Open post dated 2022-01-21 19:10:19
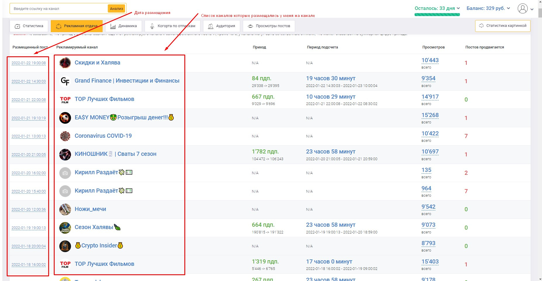Viewport: 542px width, 281px height. coord(29,118)
